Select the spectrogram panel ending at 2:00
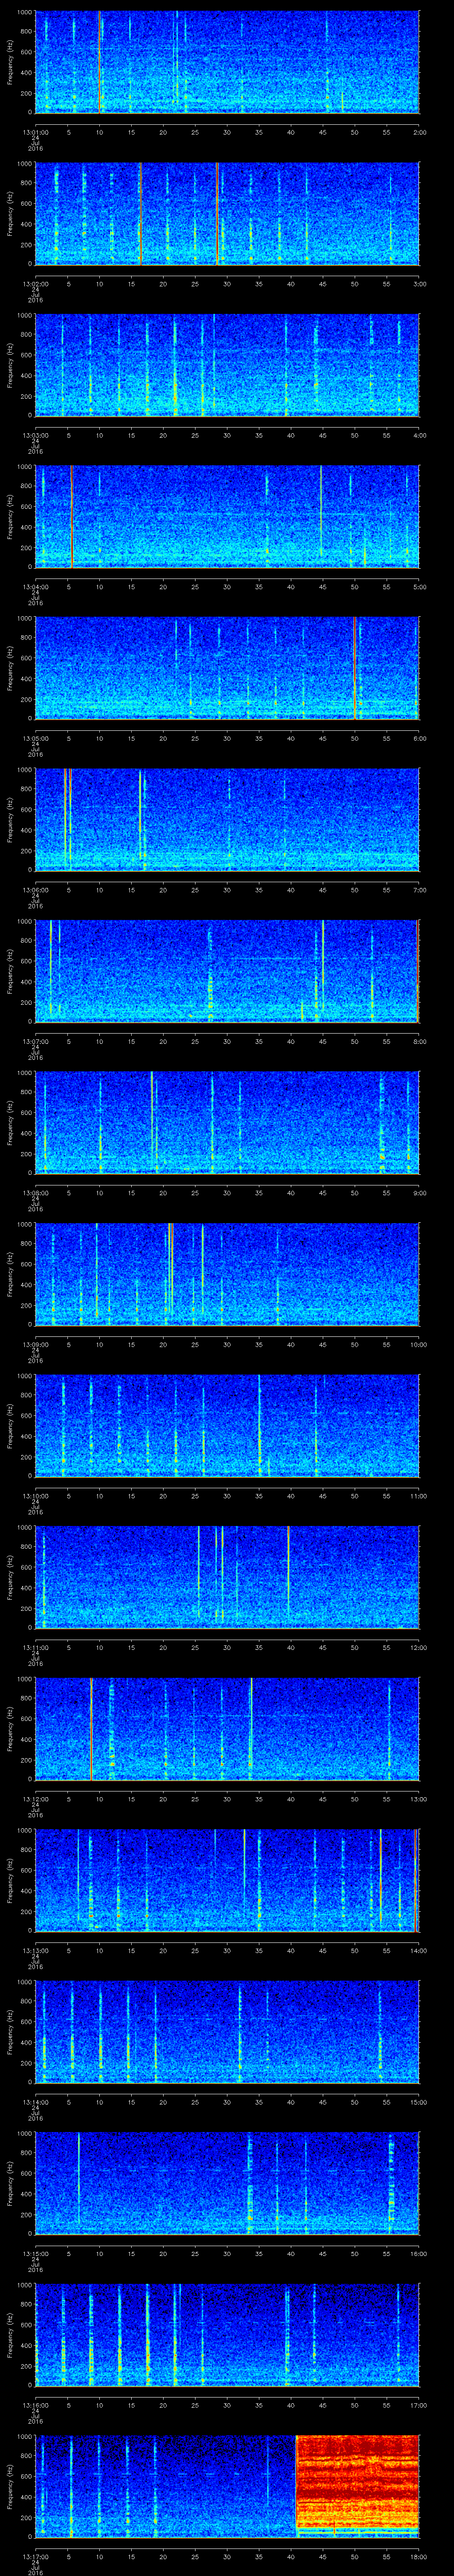This screenshot has width=454, height=2576. pos(227,62)
